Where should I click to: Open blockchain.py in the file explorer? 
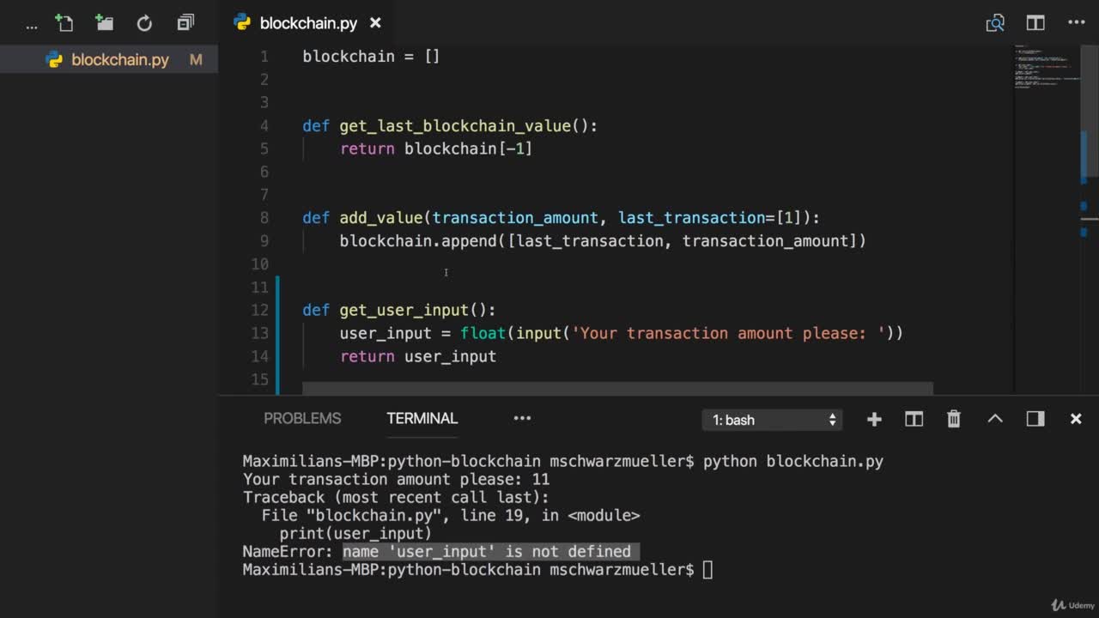pos(109,60)
